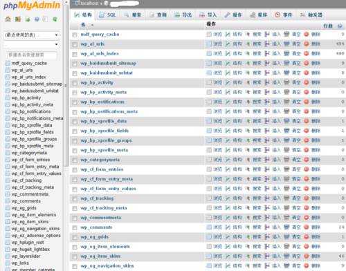Click the phpMyAdmin home icon
The width and height of the screenshot is (346, 271).
pyautogui.click(x=8, y=19)
